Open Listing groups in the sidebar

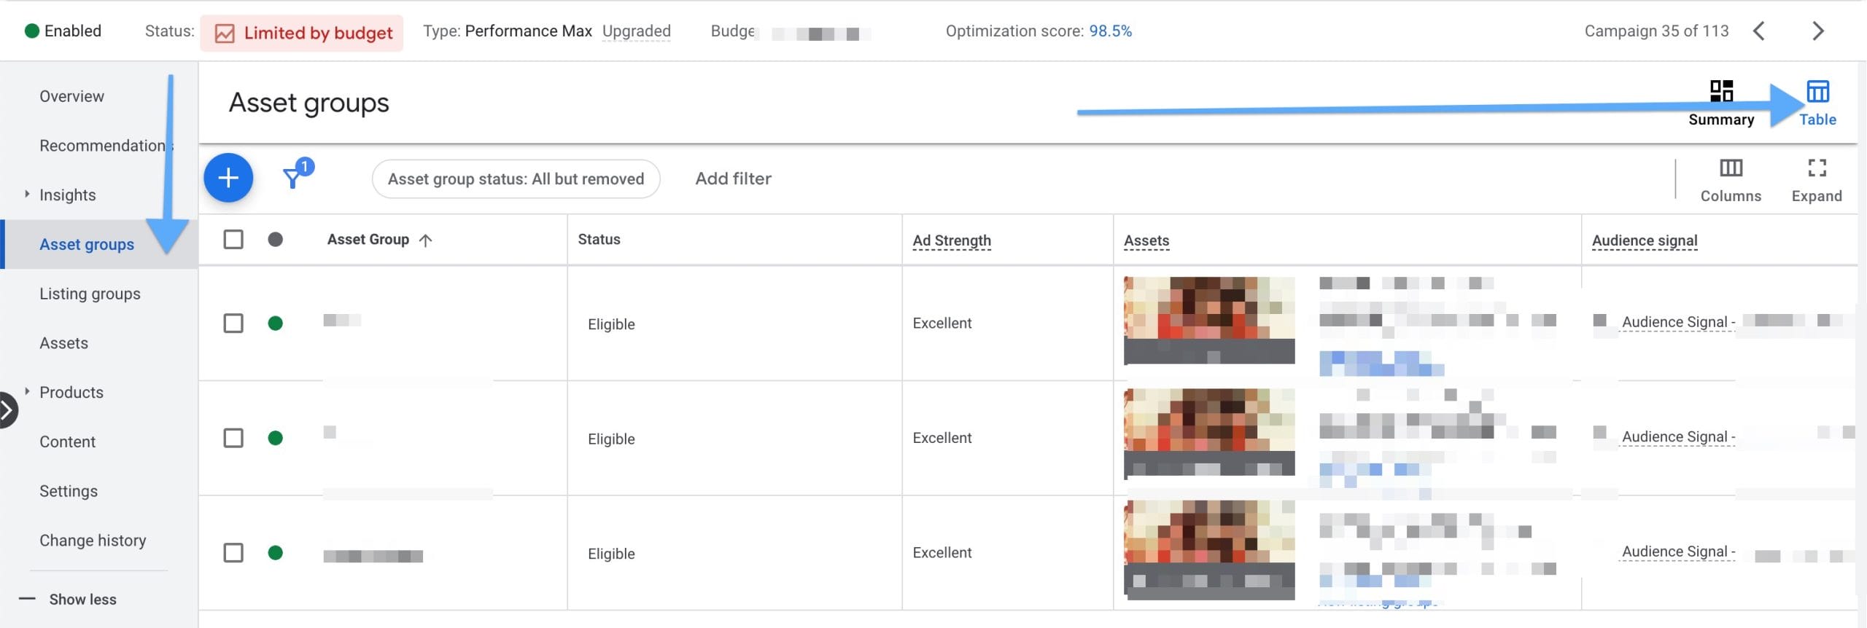90,294
